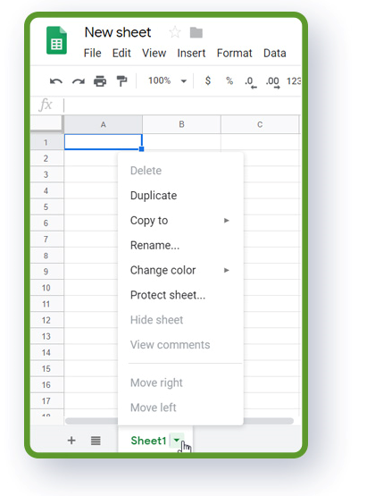The height and width of the screenshot is (496, 375).
Task: Move document using the folder icon
Action: point(196,32)
